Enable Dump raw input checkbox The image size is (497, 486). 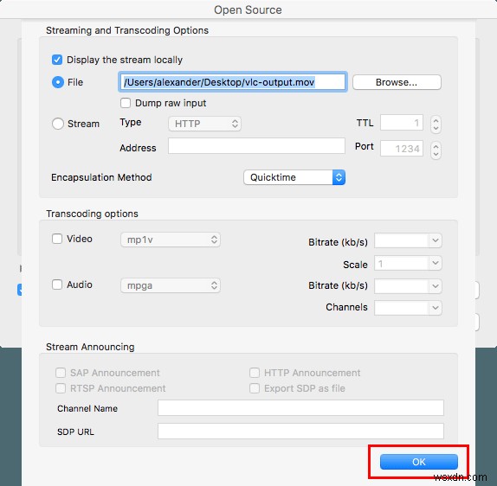point(126,103)
